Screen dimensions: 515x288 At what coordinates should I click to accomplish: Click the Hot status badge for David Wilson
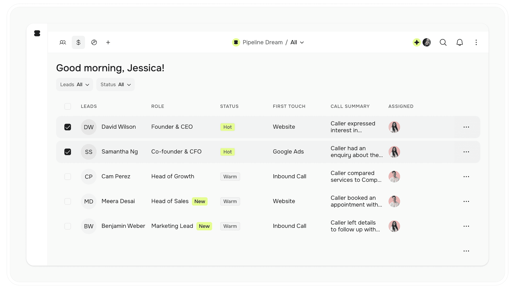point(228,127)
